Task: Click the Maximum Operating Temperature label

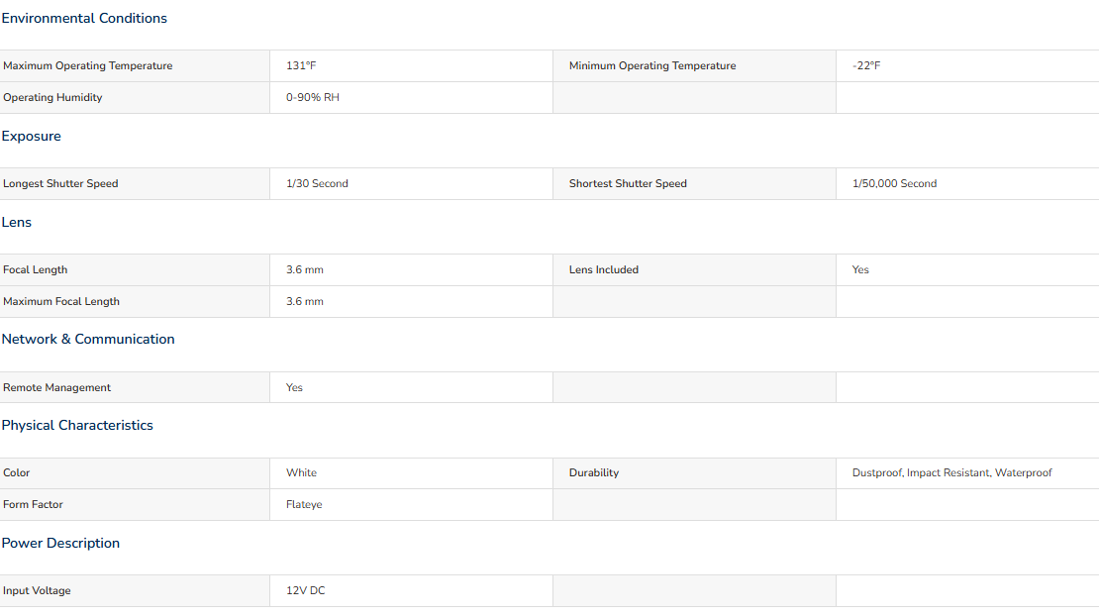Action: point(87,66)
